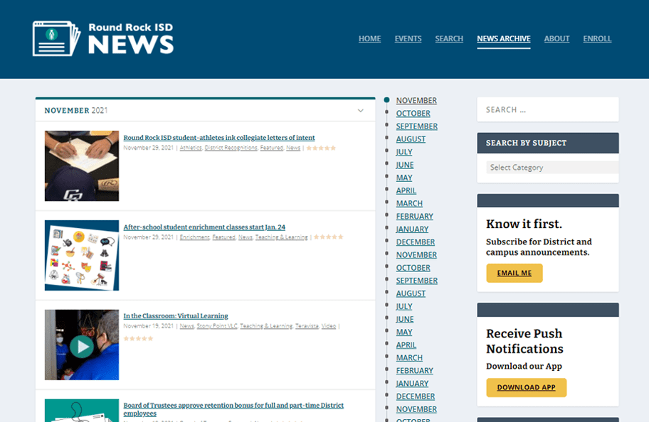The height and width of the screenshot is (422, 649).
Task: Select the first OCTOBER link in month list
Action: pos(413,113)
